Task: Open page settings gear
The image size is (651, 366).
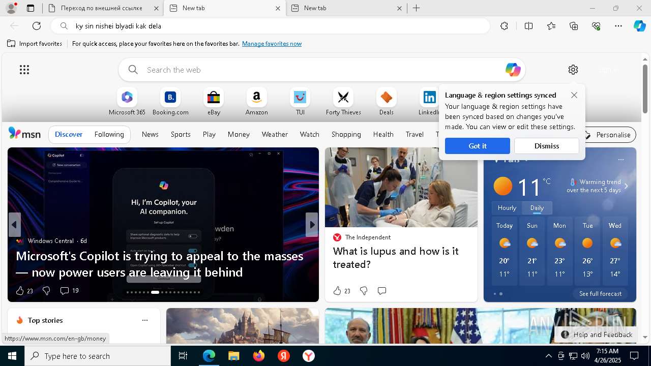Action: point(573,70)
